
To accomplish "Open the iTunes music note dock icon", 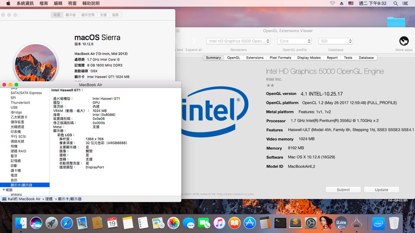I will coord(219,223).
